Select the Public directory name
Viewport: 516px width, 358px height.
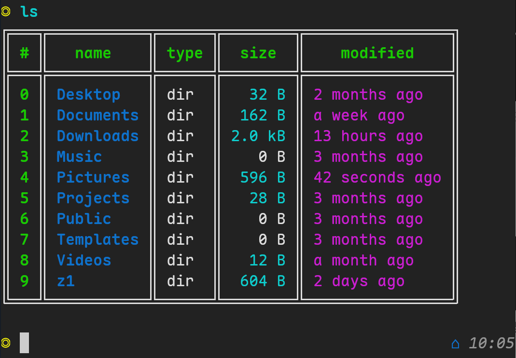click(x=84, y=219)
